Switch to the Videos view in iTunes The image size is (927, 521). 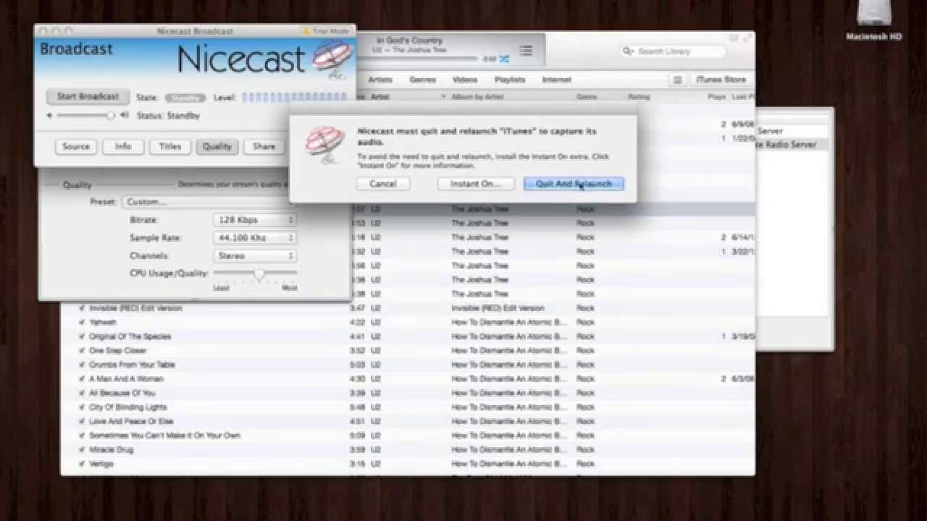pos(465,80)
